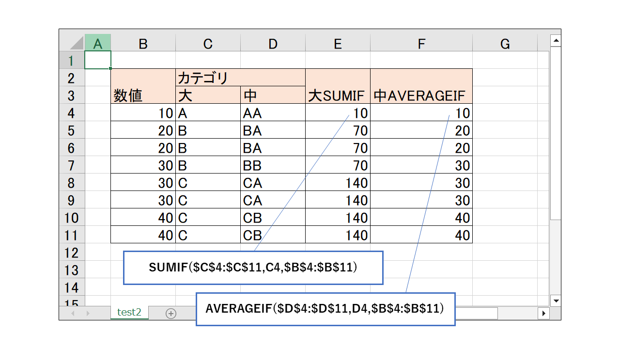Select row 4 header
Viewport: 620px width, 349px height.
[74, 112]
